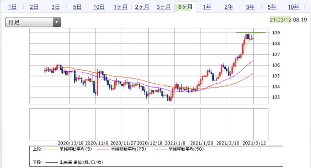Switch to the 3年 tab
This screenshot has height=168, width=311.
[250, 7]
